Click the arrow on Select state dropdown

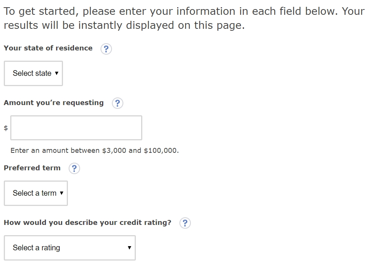coord(57,73)
